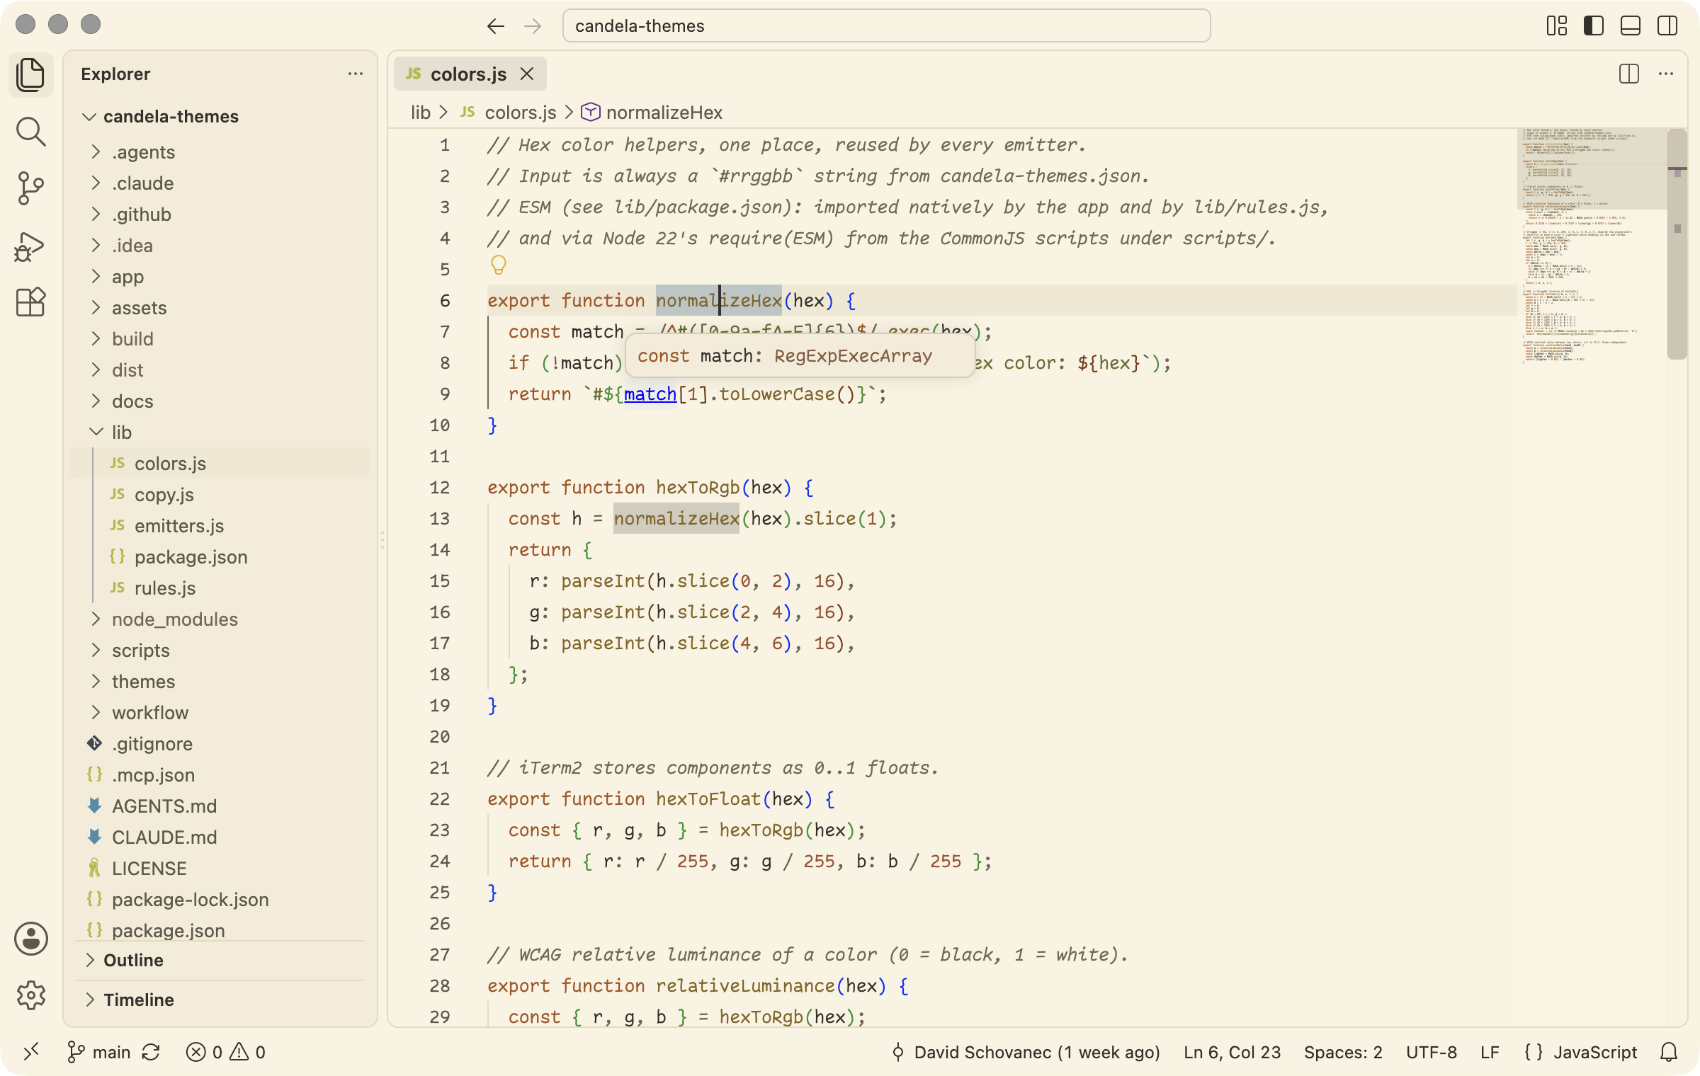Click the editor vertical scrollbar thumb
Viewport: 1700px width, 1076px height.
1677,244
